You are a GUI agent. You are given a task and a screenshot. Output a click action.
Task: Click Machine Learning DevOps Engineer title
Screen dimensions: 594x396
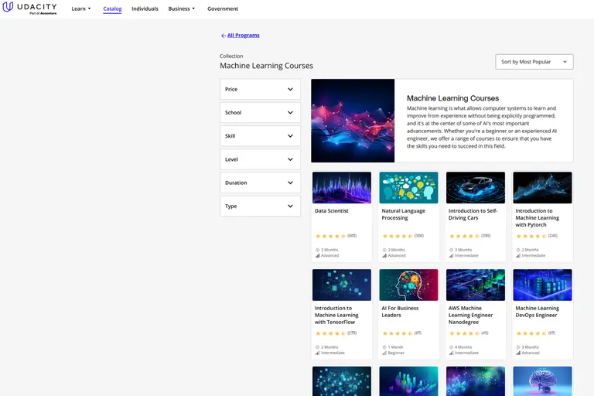[538, 312]
